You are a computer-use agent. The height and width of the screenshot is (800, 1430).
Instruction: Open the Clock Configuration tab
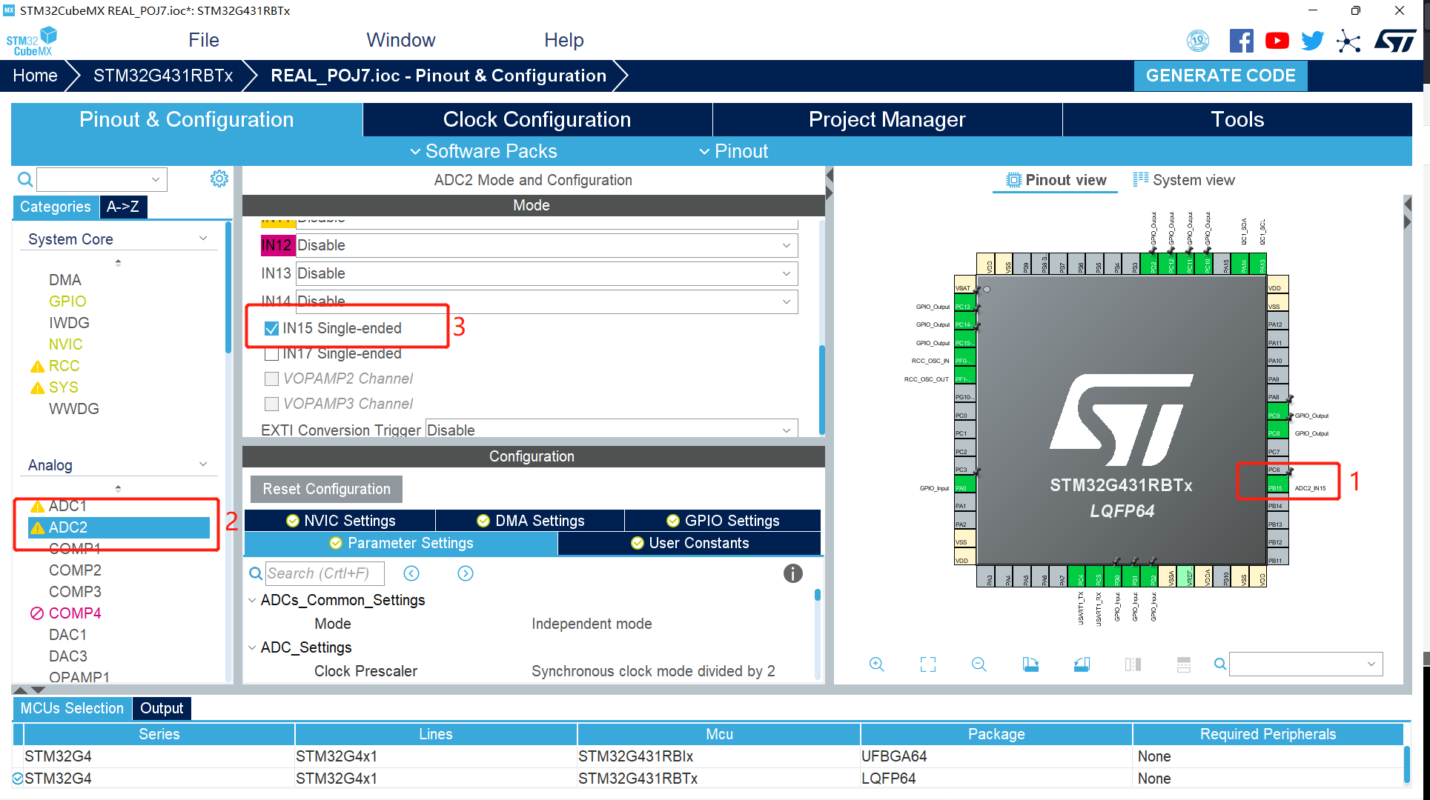[x=537, y=119]
